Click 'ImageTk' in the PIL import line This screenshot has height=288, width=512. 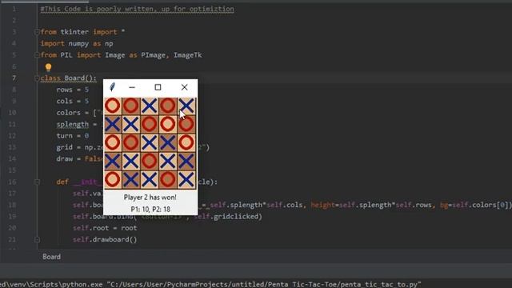[187, 55]
